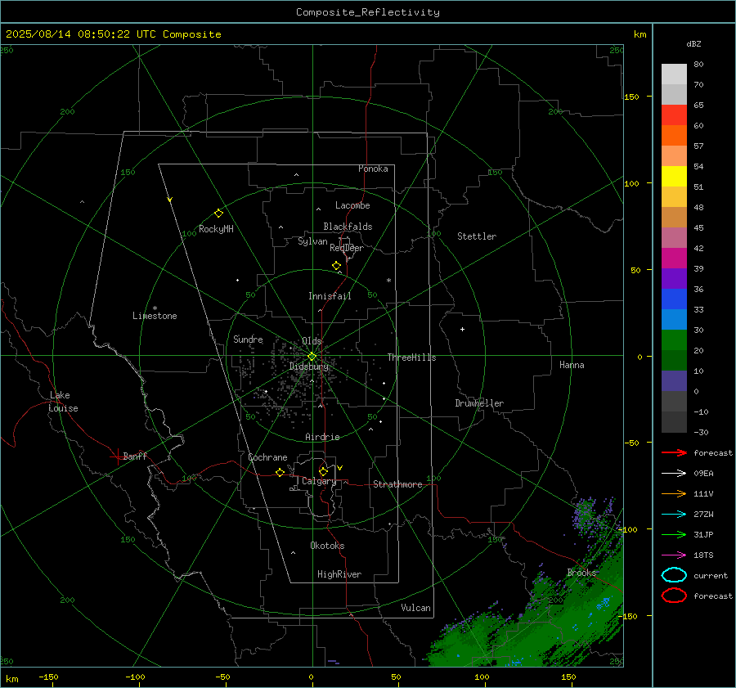This screenshot has width=736, height=688.
Task: Click the 150 tick on right km axis
Action: coord(632,97)
